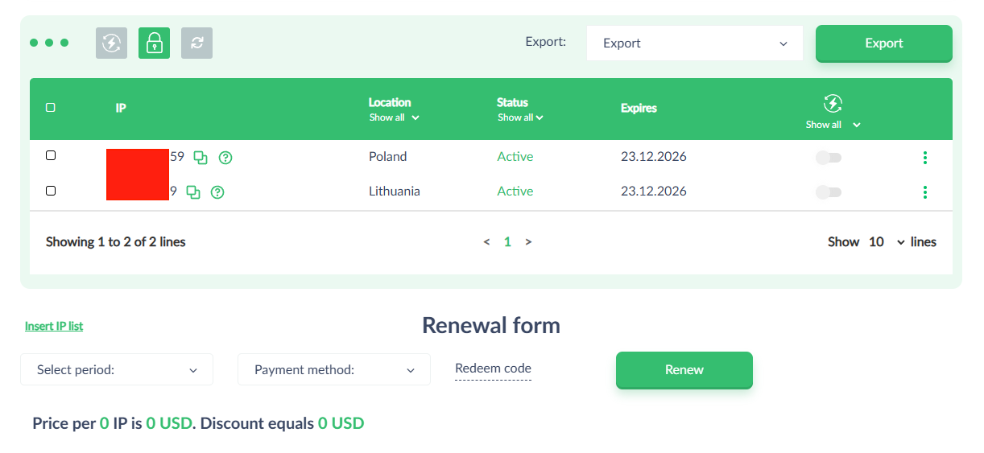The image size is (984, 453).
Task: Open three-dot menu for Lithuania row
Action: coord(924,192)
